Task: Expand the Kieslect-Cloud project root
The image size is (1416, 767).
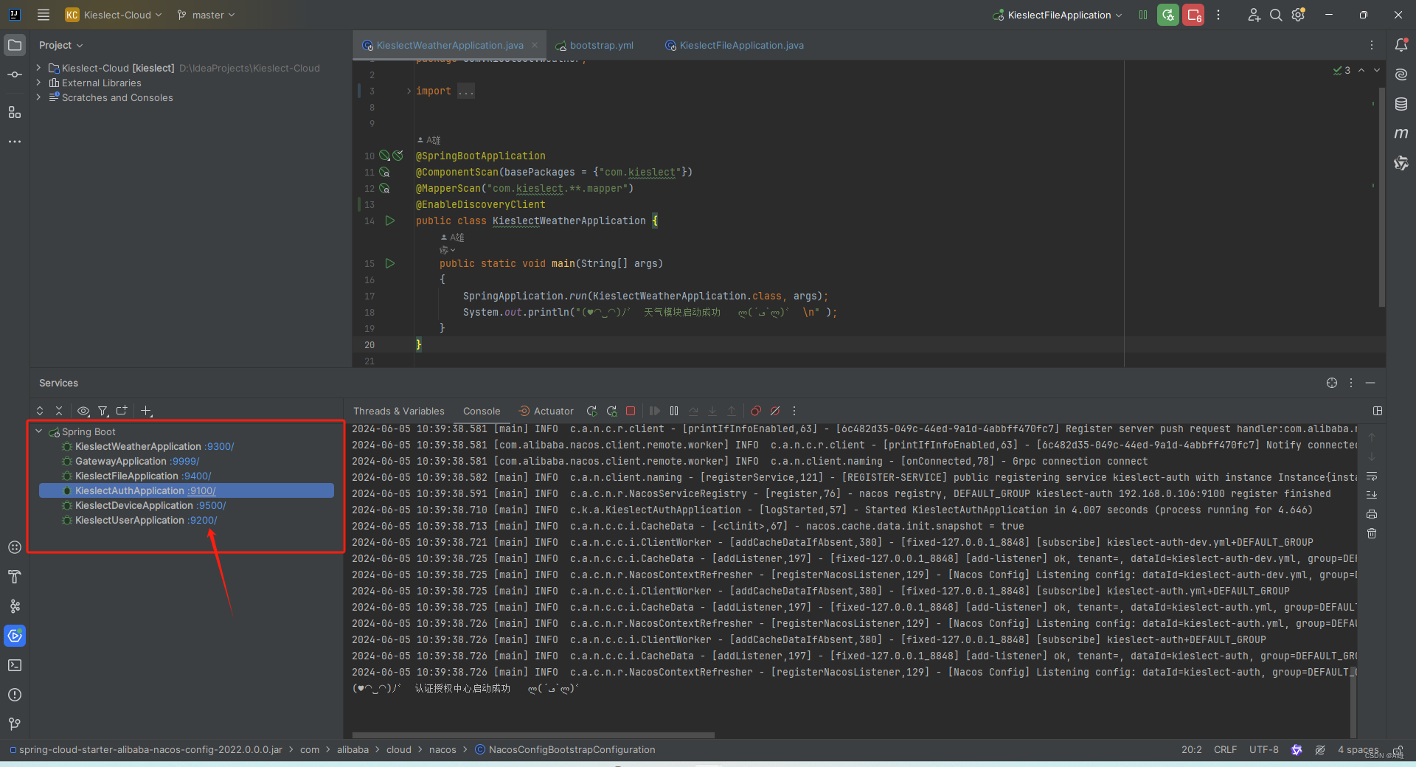Action: (39, 68)
